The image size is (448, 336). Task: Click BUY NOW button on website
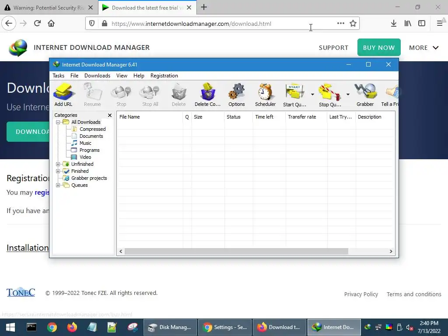click(x=379, y=47)
